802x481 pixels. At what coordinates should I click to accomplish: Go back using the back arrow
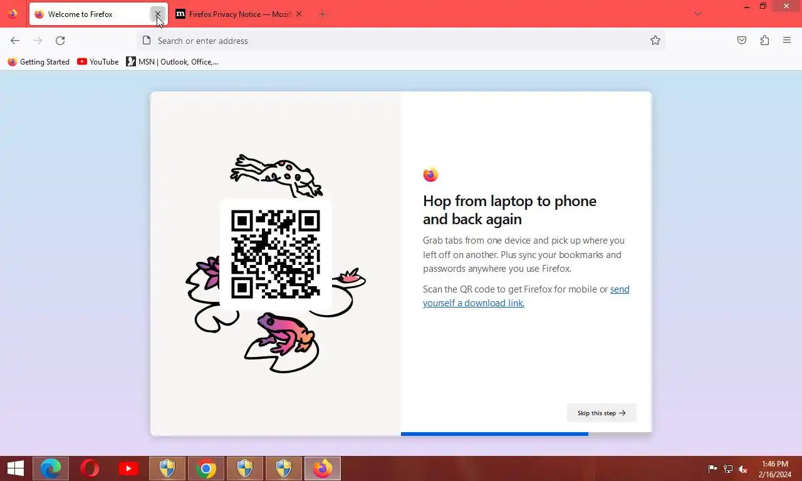click(15, 41)
